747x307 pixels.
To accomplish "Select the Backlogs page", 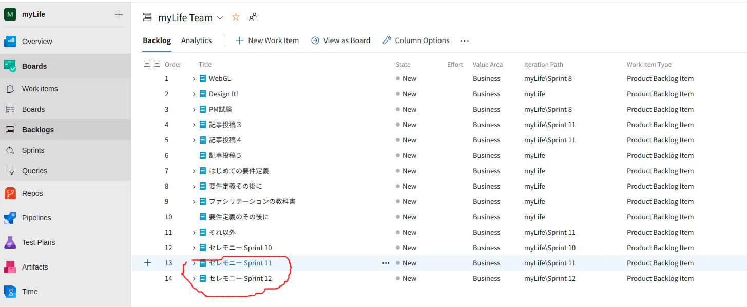I will [x=38, y=130].
